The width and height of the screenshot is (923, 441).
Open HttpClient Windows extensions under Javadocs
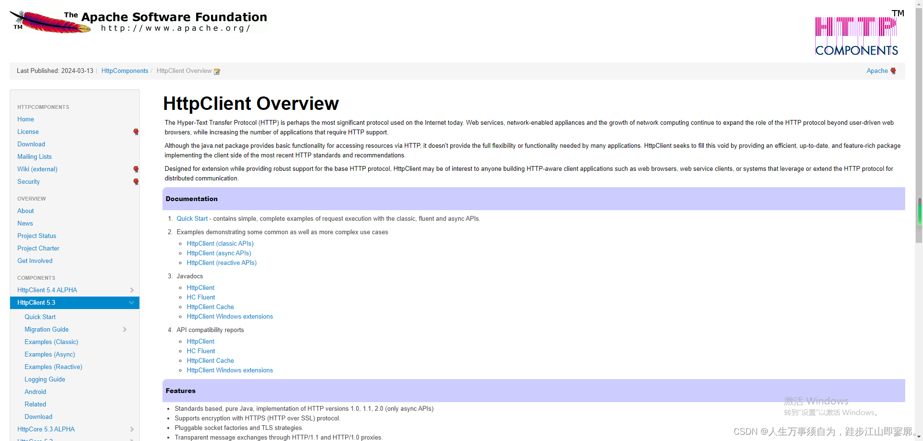[x=230, y=317]
